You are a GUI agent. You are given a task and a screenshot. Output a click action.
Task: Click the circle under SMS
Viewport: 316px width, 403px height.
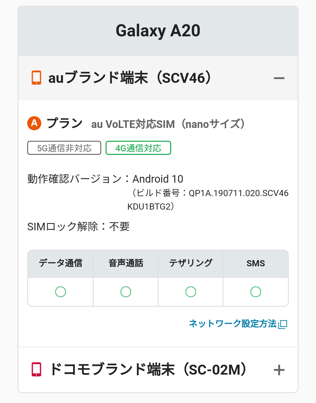(256, 292)
